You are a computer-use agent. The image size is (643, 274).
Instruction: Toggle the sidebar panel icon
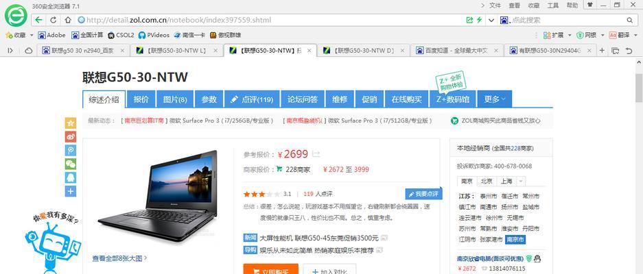[10, 51]
